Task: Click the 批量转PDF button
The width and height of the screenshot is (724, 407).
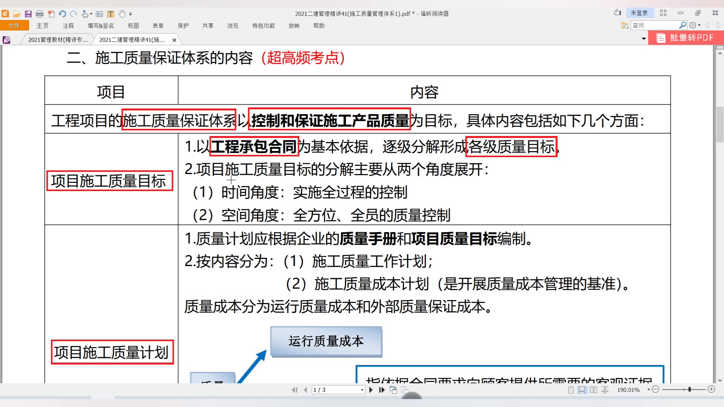Action: [686, 38]
